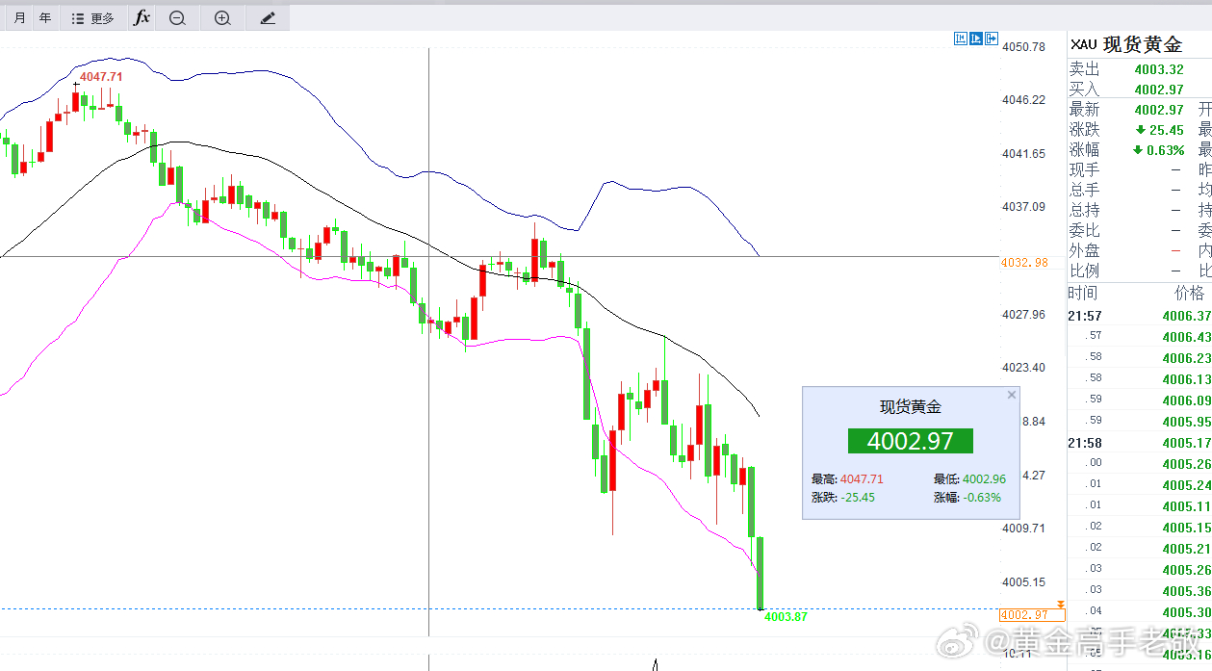Select the tick row priced 4006.13
The image size is (1212, 671).
click(1140, 379)
